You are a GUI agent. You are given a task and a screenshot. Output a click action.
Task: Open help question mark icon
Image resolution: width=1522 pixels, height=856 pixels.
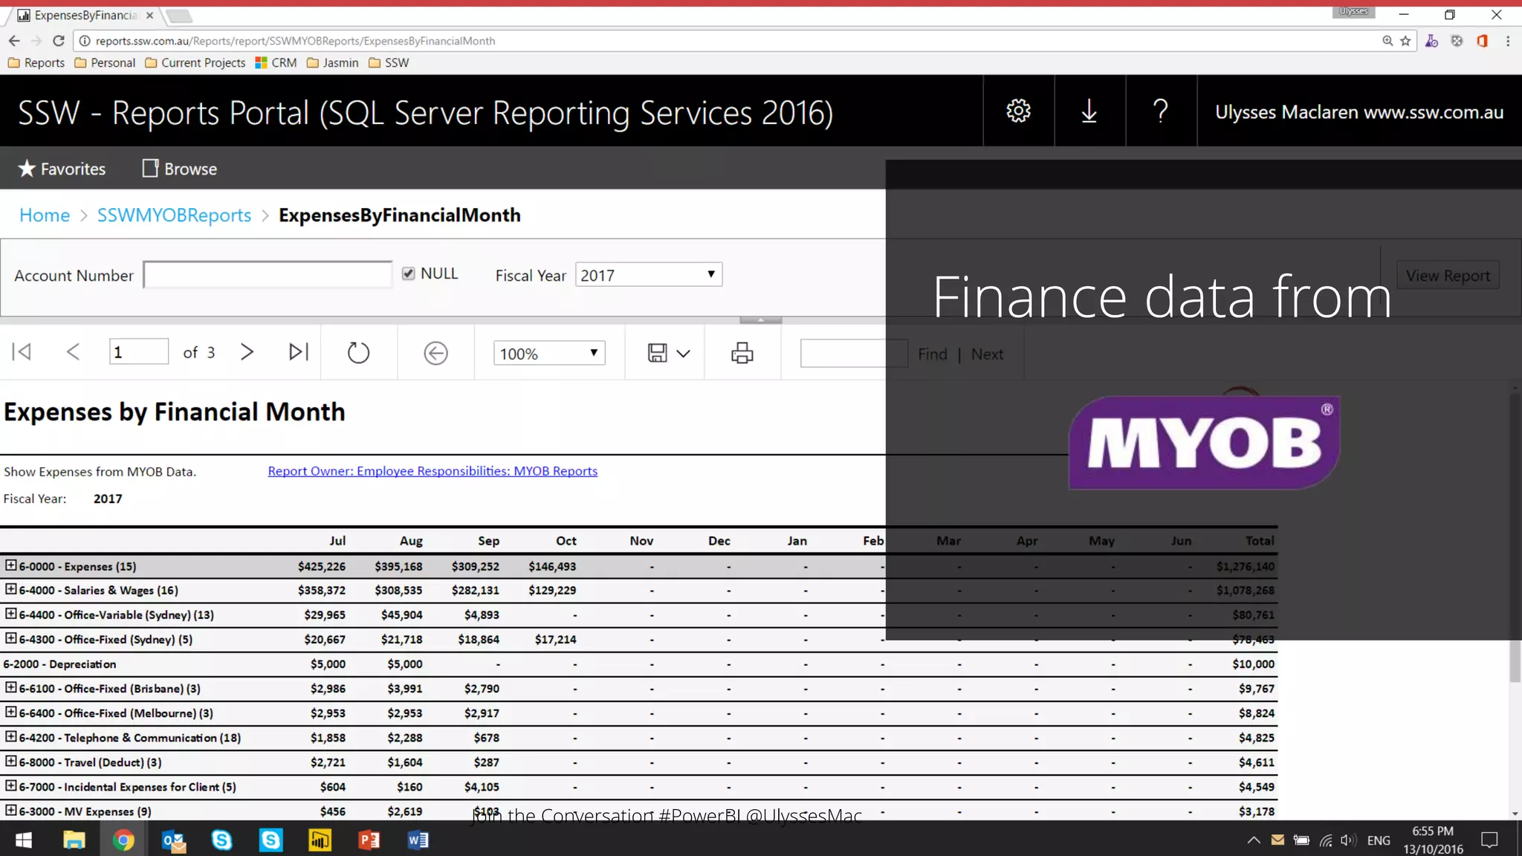point(1160,111)
